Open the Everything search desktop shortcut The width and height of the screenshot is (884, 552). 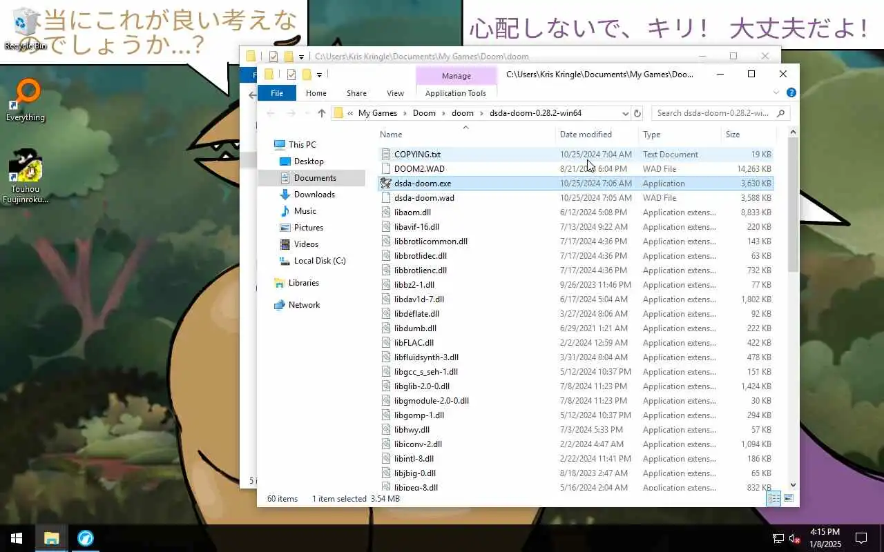pyautogui.click(x=26, y=101)
